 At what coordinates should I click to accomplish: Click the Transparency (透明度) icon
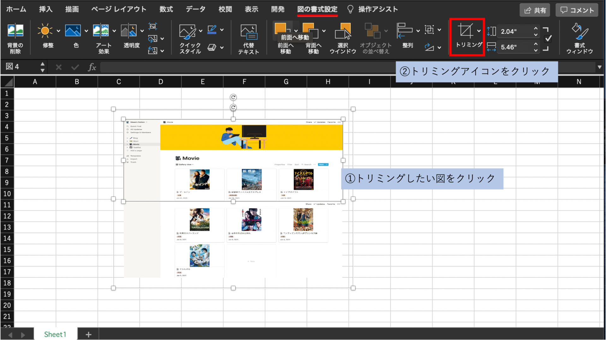(x=129, y=31)
